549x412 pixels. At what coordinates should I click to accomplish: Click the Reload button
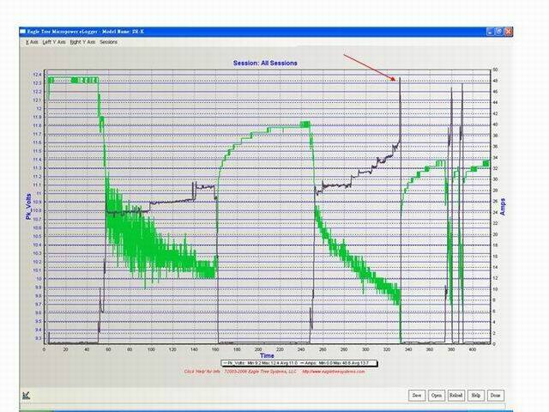coord(455,395)
